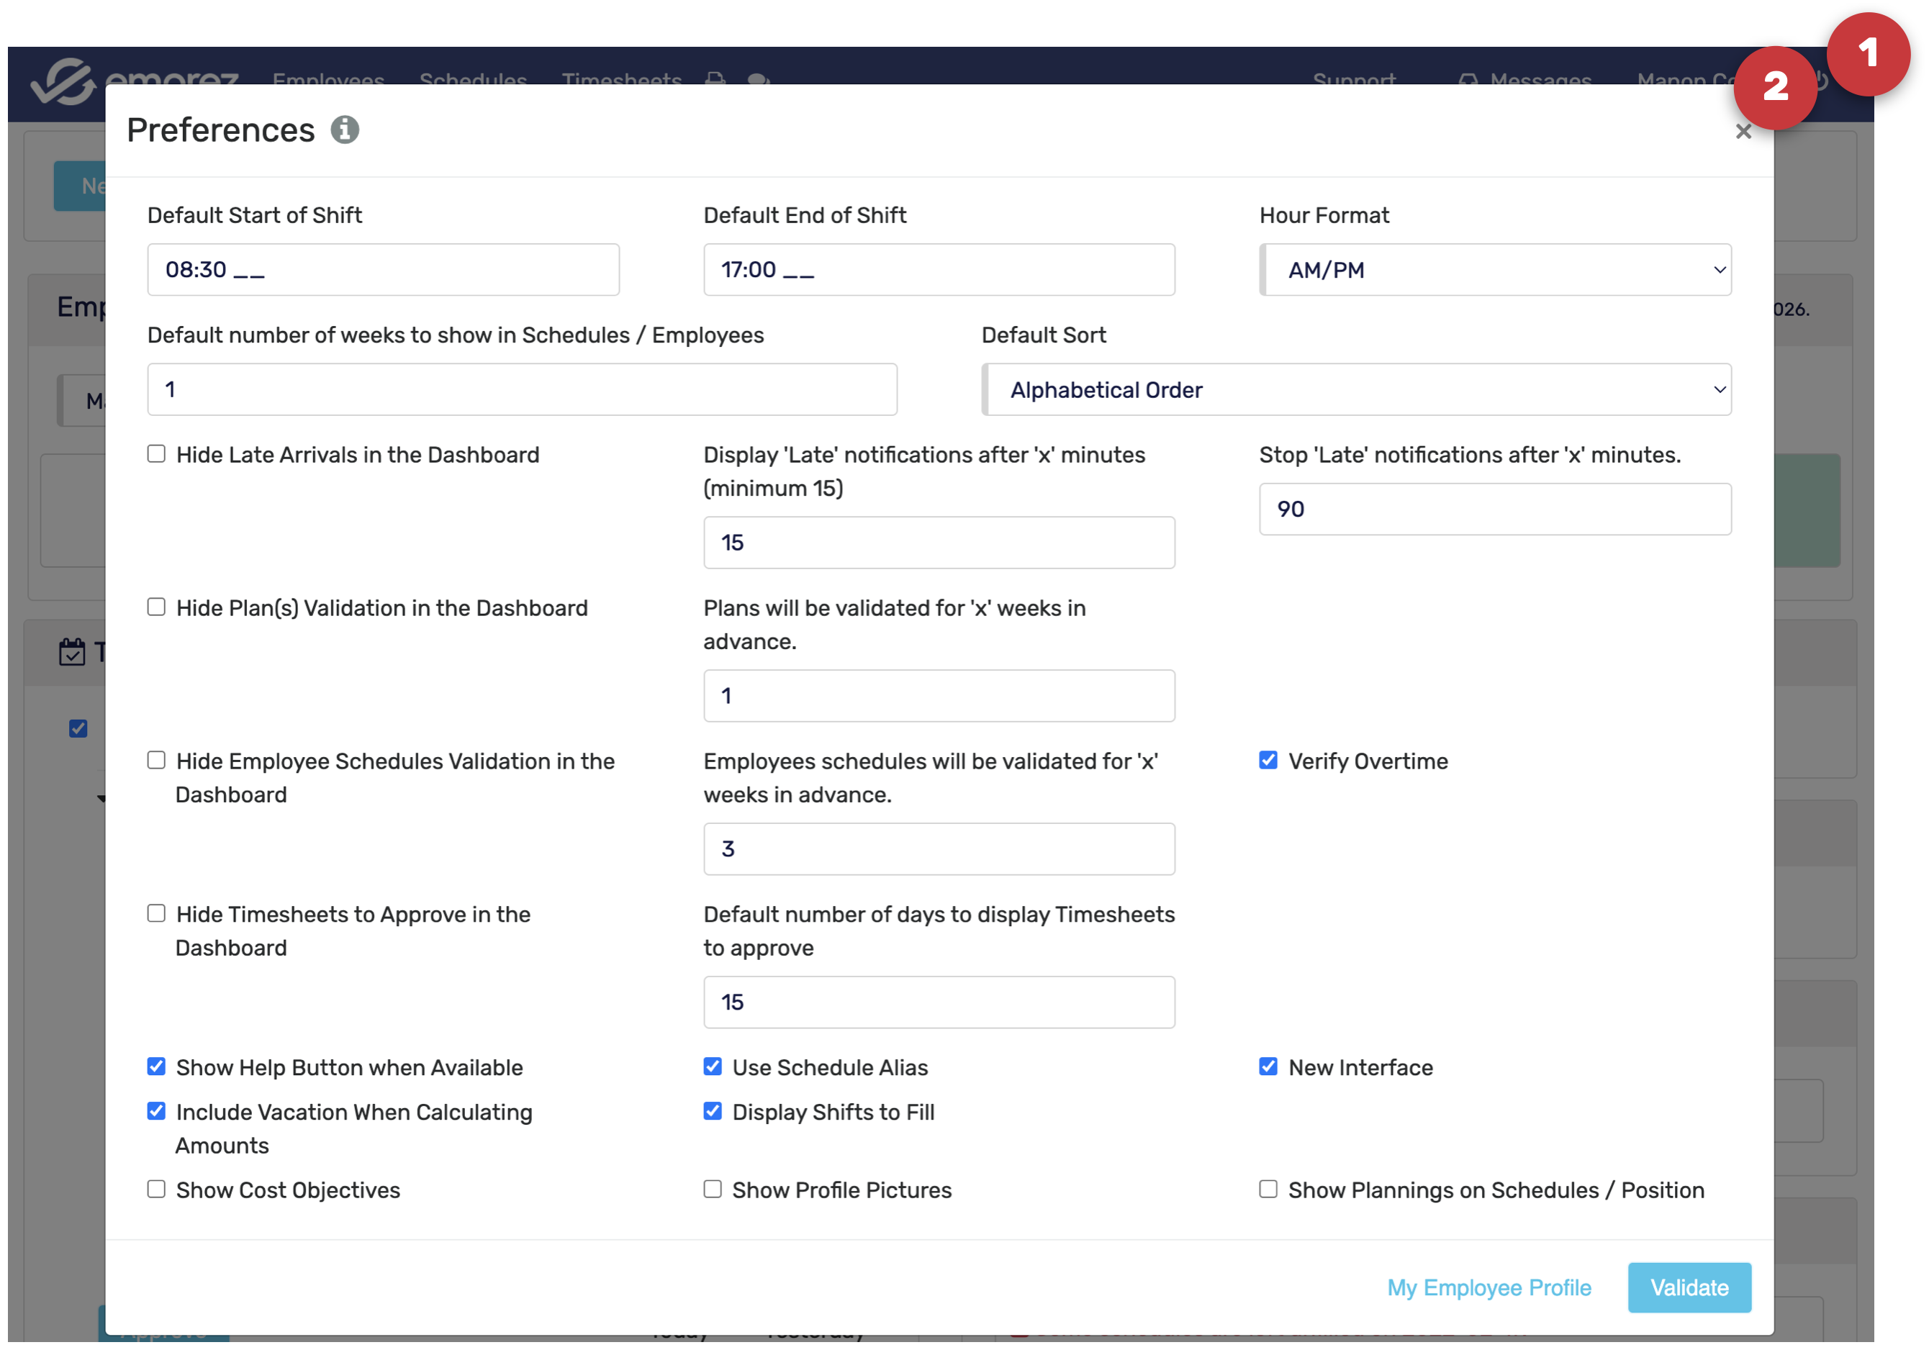Toggle Hide Late Arrivals in the Dashboard
Image resolution: width=1929 pixels, height=1350 pixels.
point(156,455)
